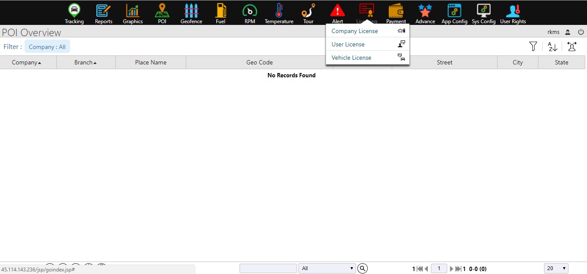Open the Geofence module
The height and width of the screenshot is (274, 587).
tap(191, 13)
